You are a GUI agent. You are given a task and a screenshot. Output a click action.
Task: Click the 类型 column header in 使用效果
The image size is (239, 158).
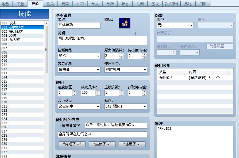pyautogui.click(x=172, y=72)
